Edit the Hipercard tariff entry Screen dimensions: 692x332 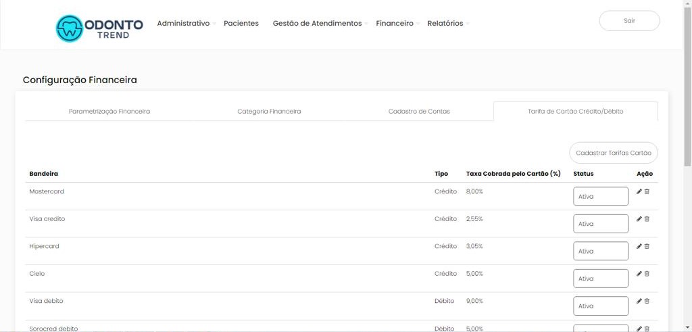click(639, 246)
